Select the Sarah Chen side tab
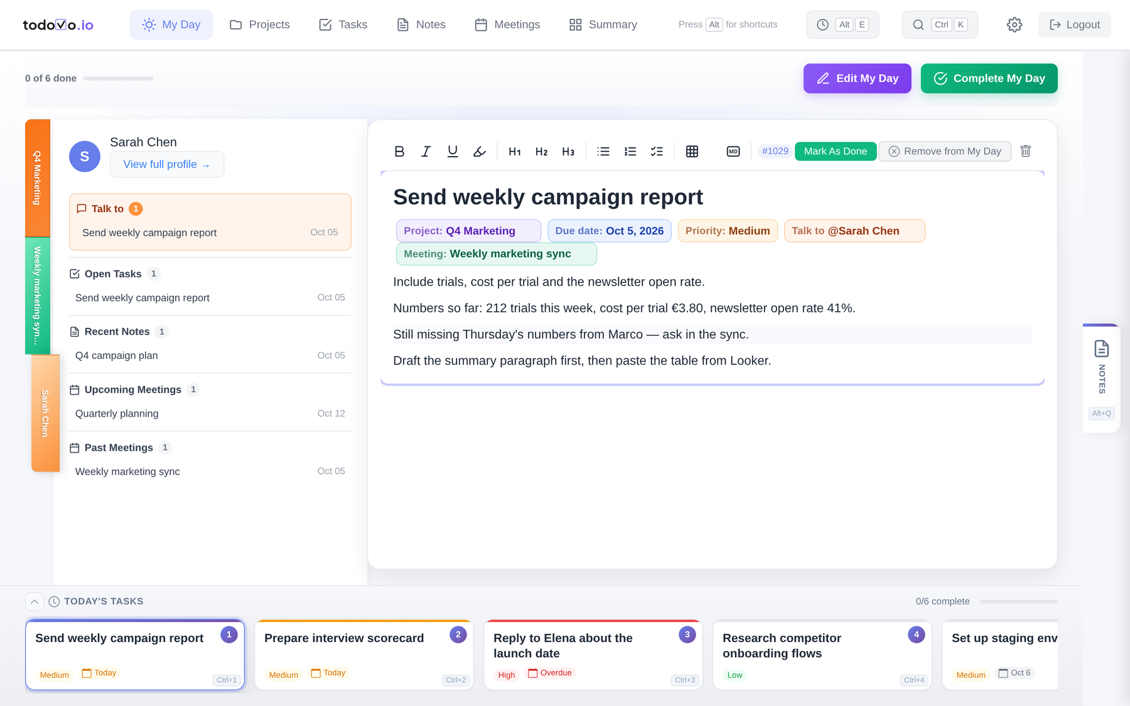1130x706 pixels. tap(45, 413)
